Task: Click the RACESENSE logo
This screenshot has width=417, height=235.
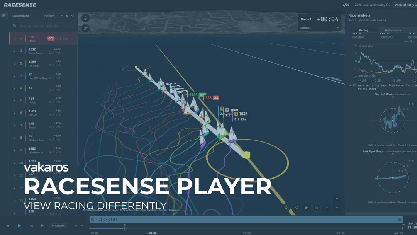Action: click(x=20, y=5)
